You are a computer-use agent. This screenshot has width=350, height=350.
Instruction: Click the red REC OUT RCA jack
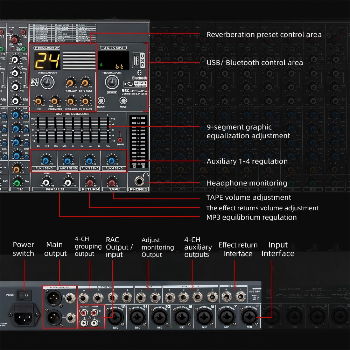click(84, 313)
